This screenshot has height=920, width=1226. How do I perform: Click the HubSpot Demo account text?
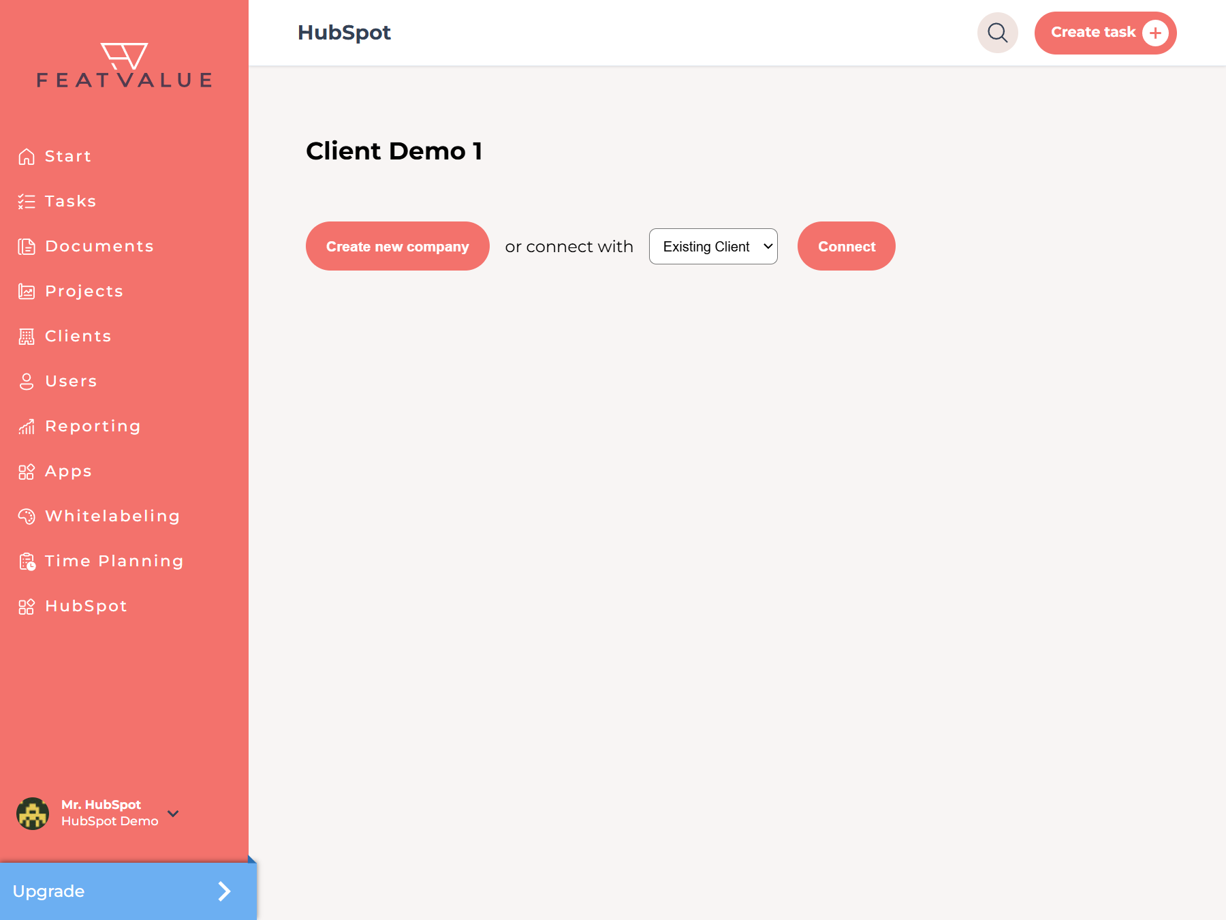[110, 821]
